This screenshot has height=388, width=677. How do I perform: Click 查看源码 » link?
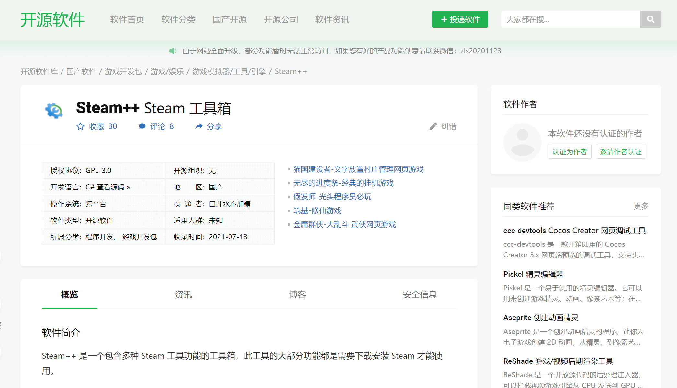point(113,187)
